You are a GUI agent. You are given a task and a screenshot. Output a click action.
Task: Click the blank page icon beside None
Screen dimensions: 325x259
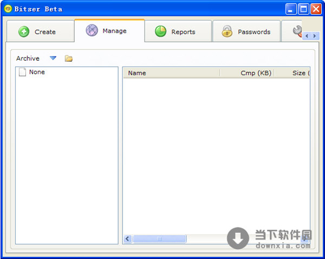click(22, 72)
